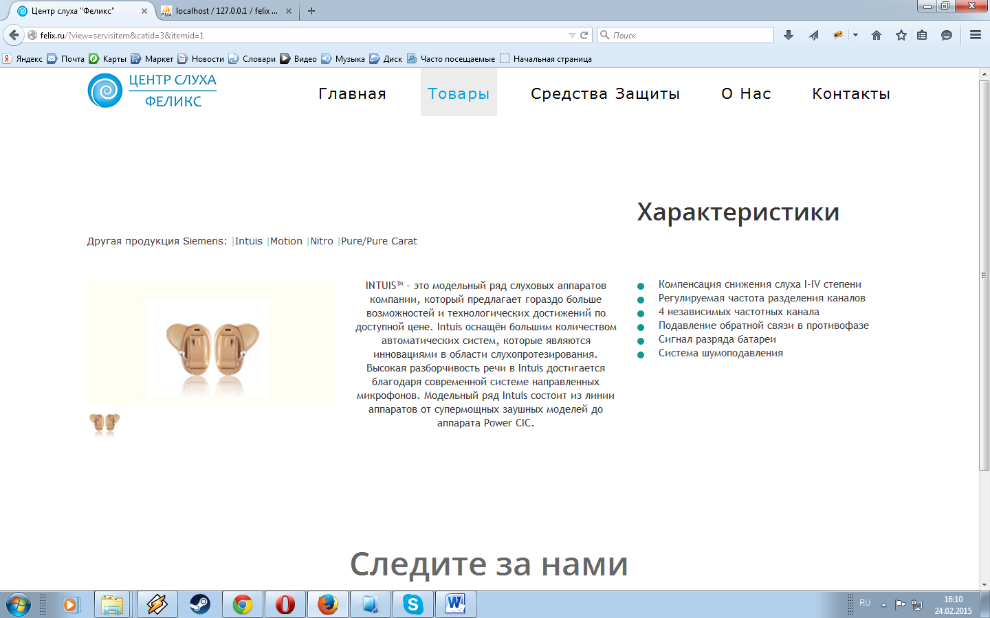Open URL history dropdown in address bar
This screenshot has width=990, height=618.
pyautogui.click(x=572, y=35)
